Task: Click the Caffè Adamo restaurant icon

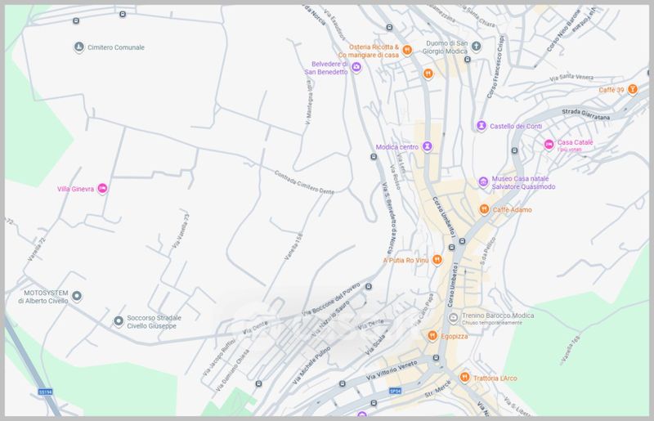Action: pyautogui.click(x=484, y=209)
